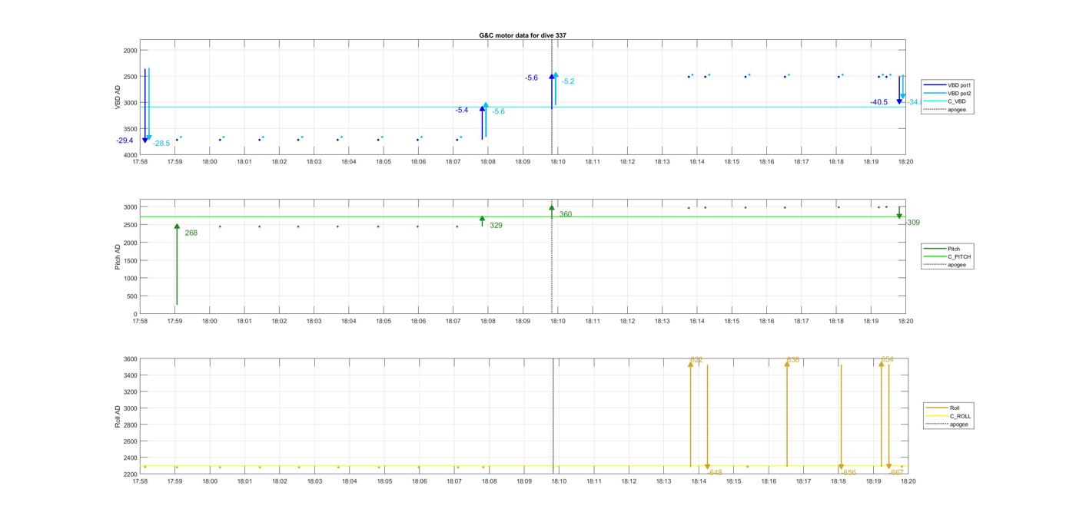Click the '17:58' time tick under the VBD plot
Screen dimensions: 1076x532
pyautogui.click(x=140, y=162)
